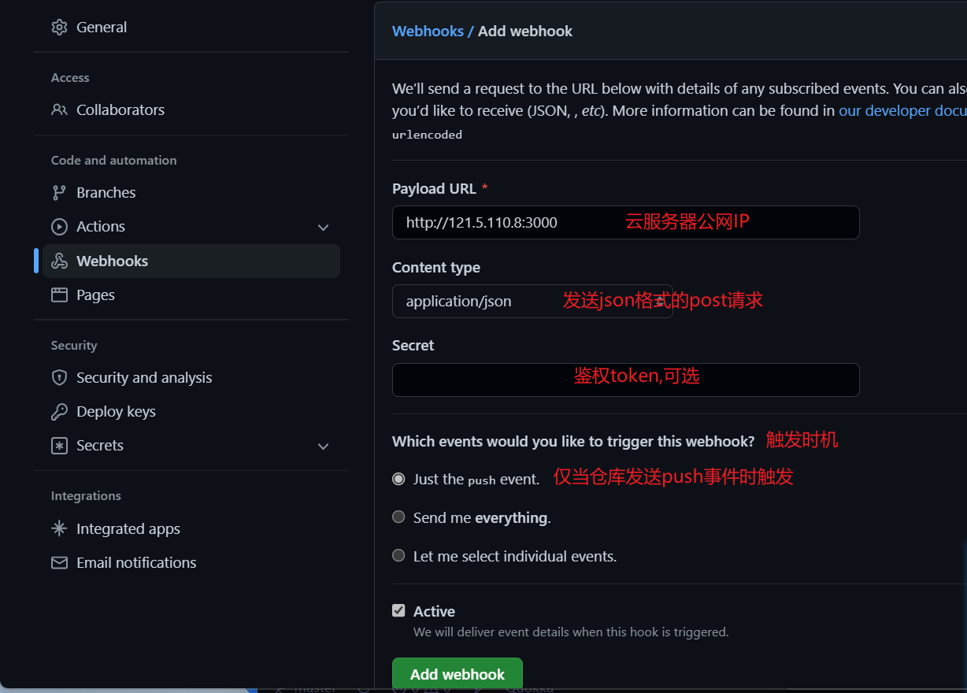Open Integrated apps settings page
Screen dimensions: 967x693
click(128, 529)
